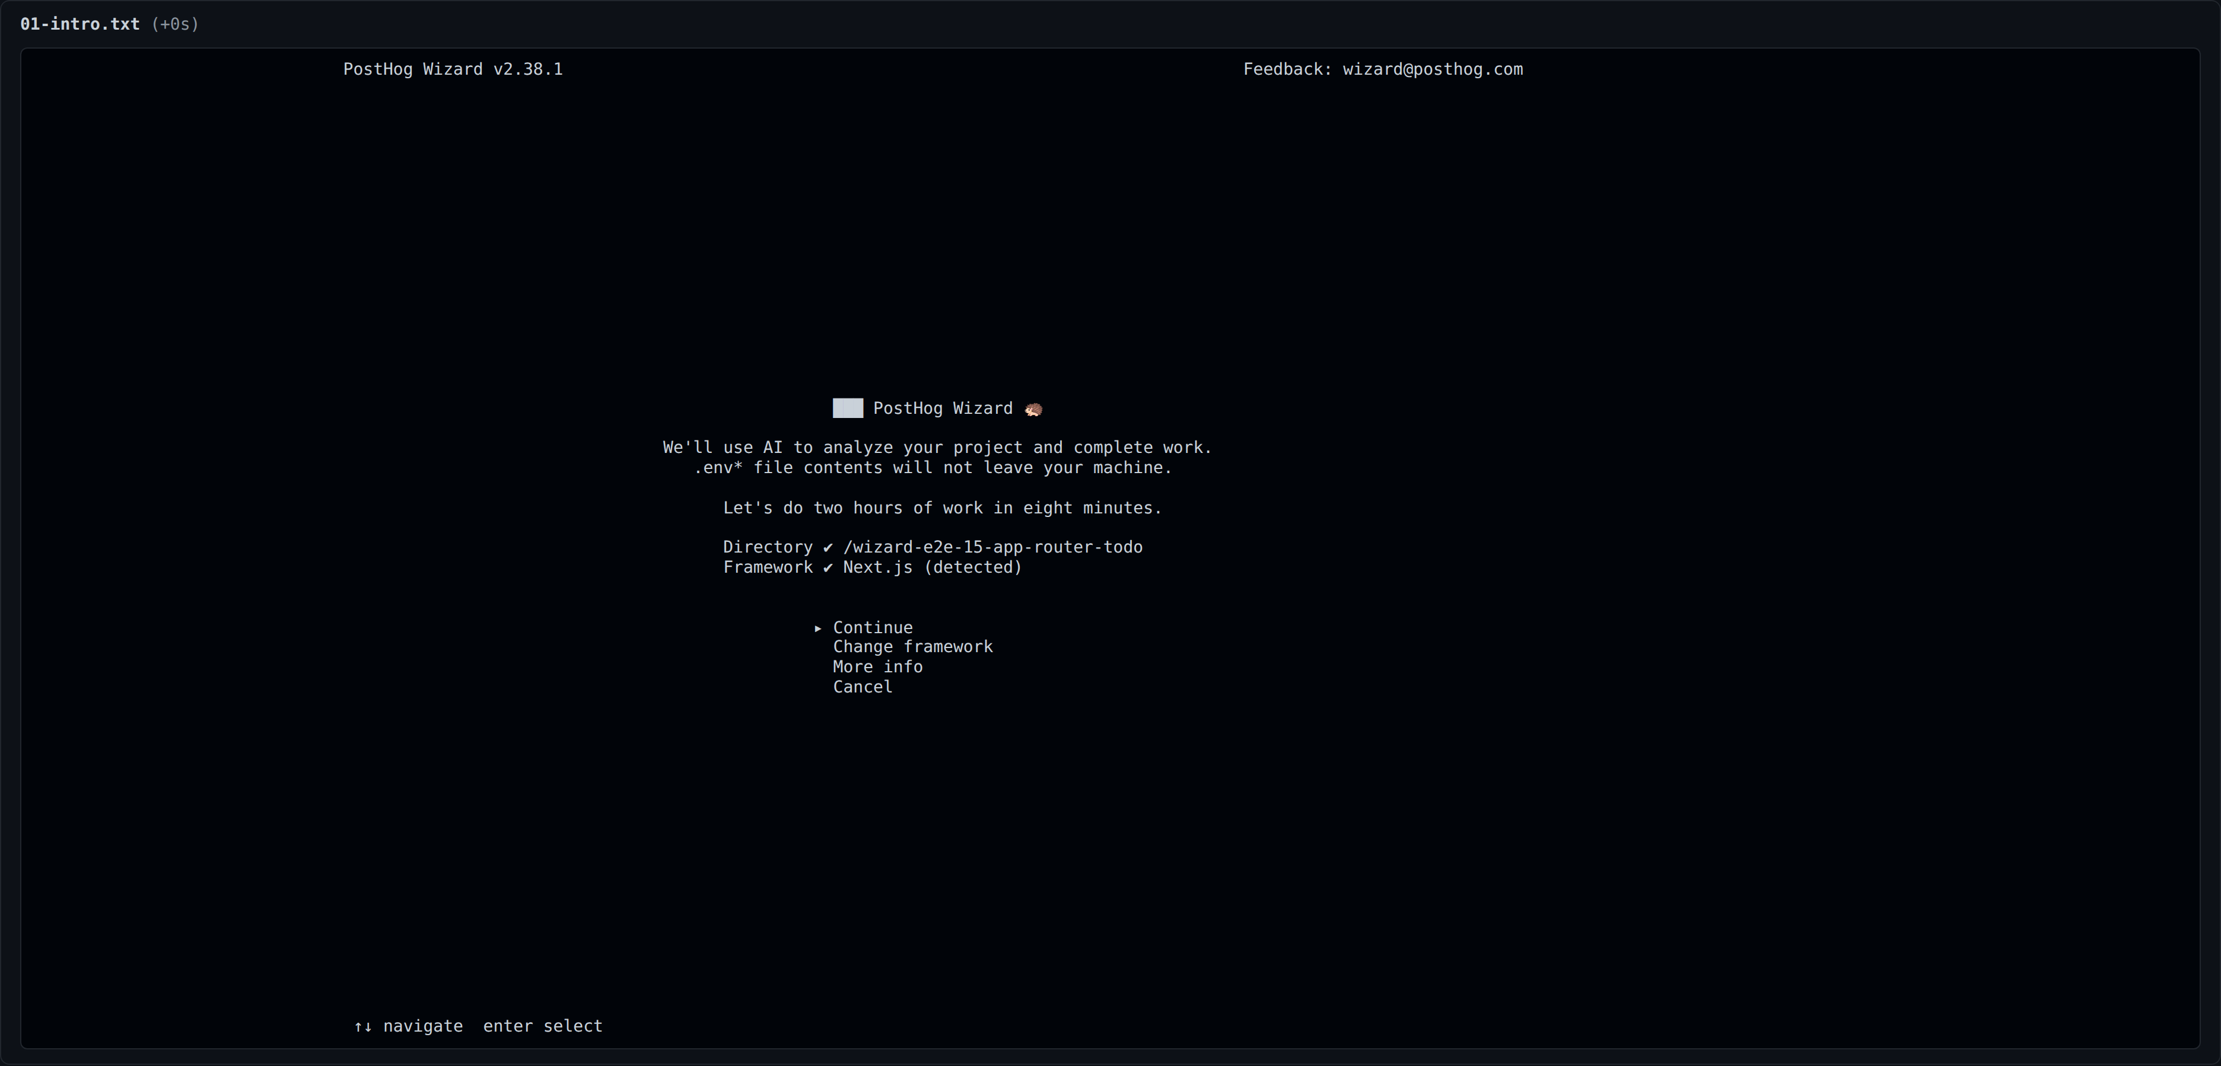Click the PostHog Wizard v2.38.1 header text
Viewport: 2221px width, 1066px height.
tap(453, 70)
